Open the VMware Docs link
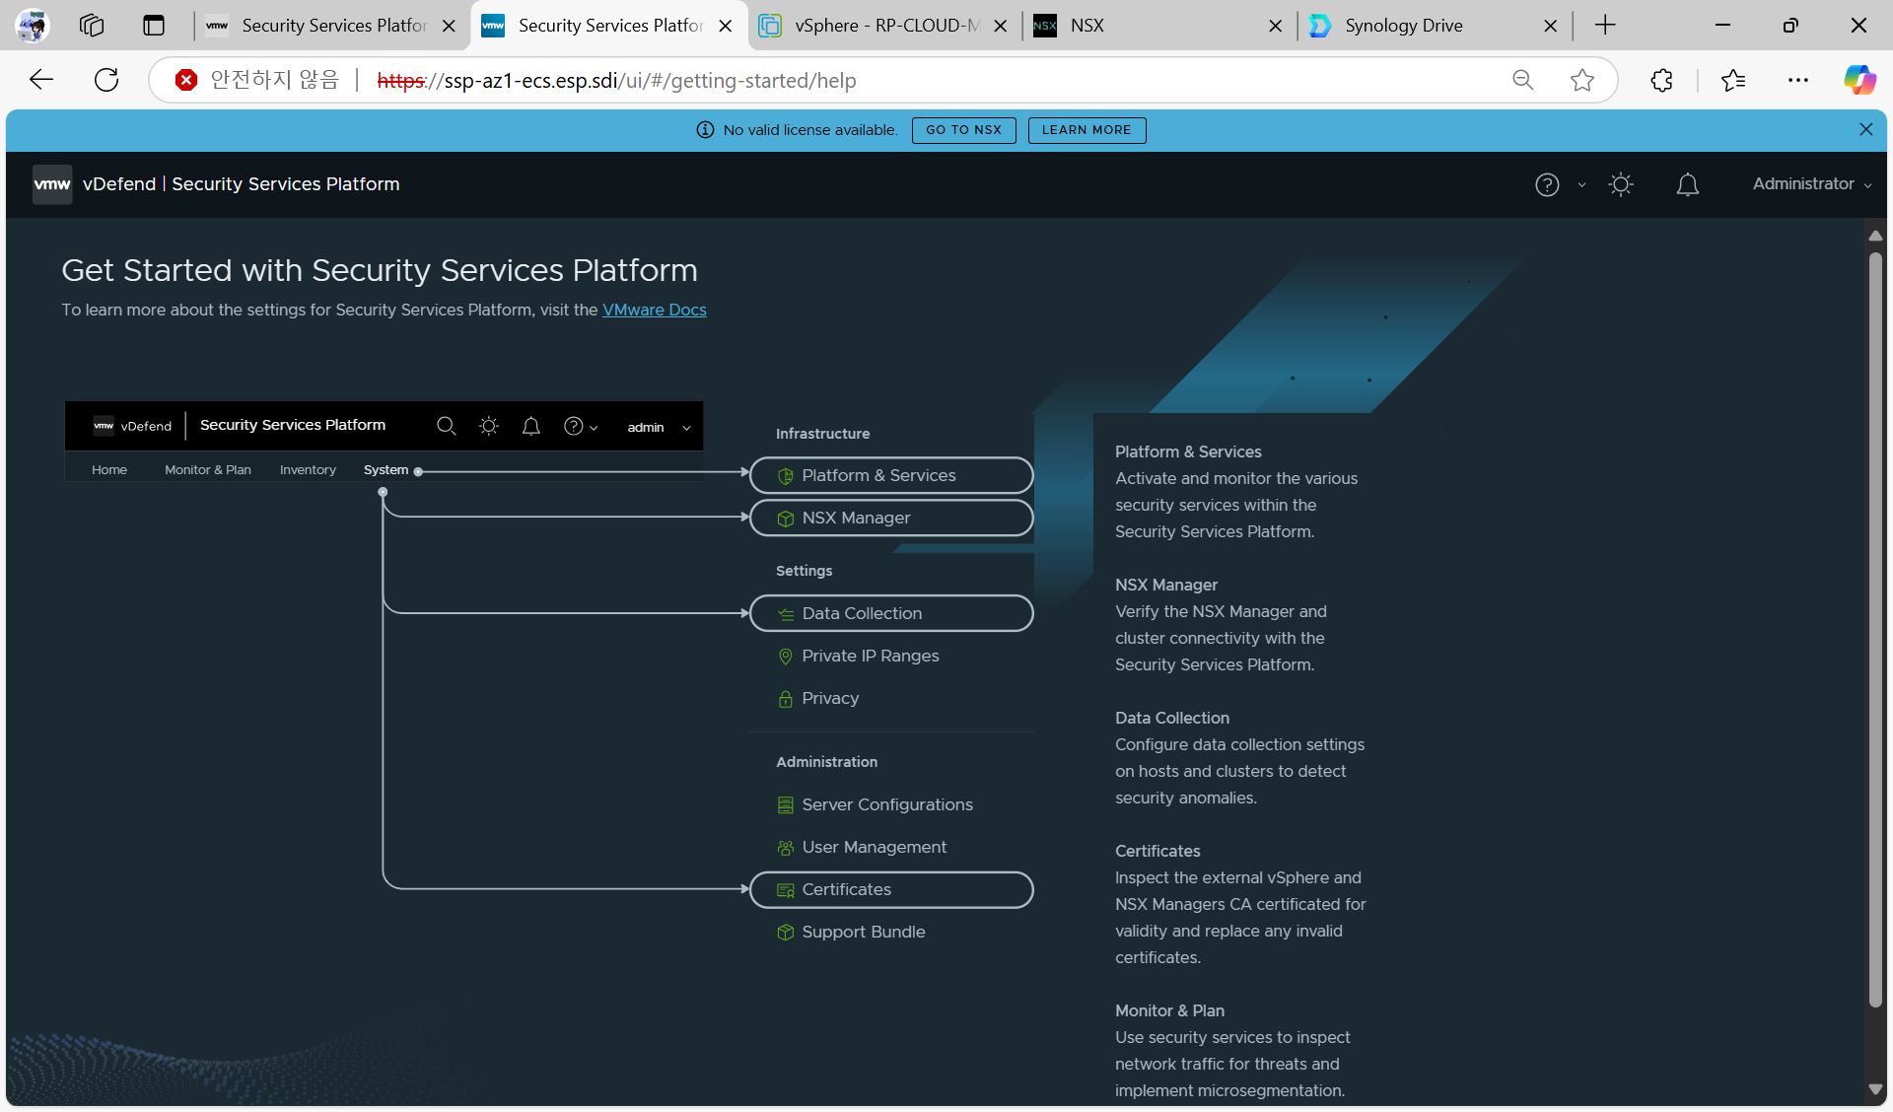 pyautogui.click(x=655, y=310)
